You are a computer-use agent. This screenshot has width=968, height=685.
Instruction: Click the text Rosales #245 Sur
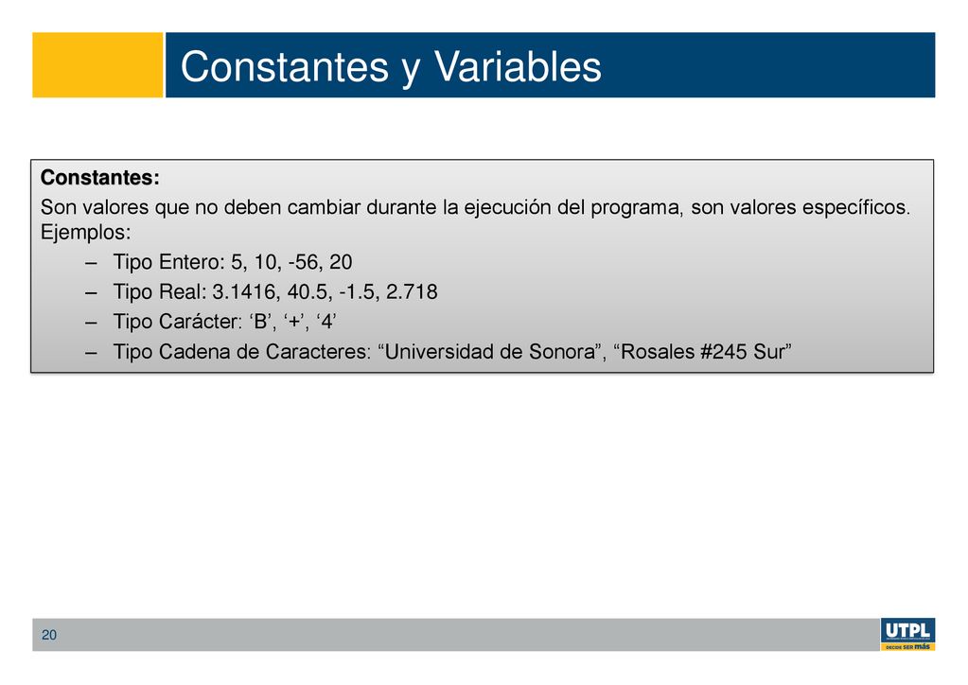click(x=702, y=352)
